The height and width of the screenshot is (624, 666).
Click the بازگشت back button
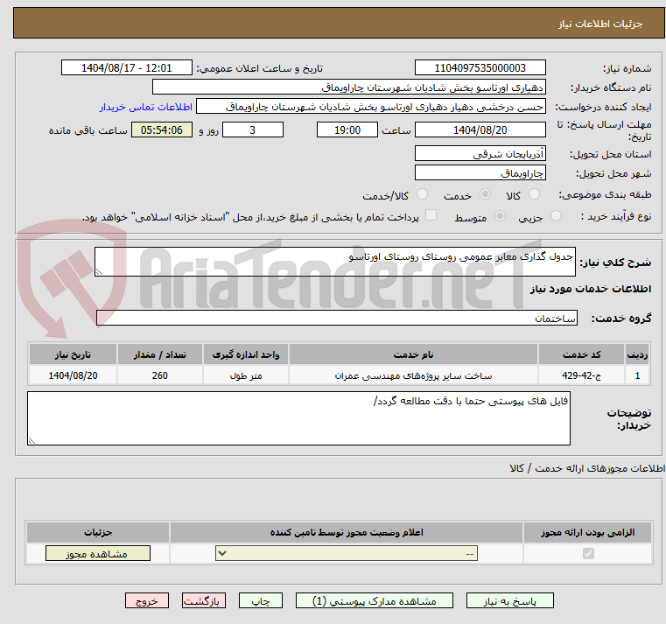coord(204,601)
